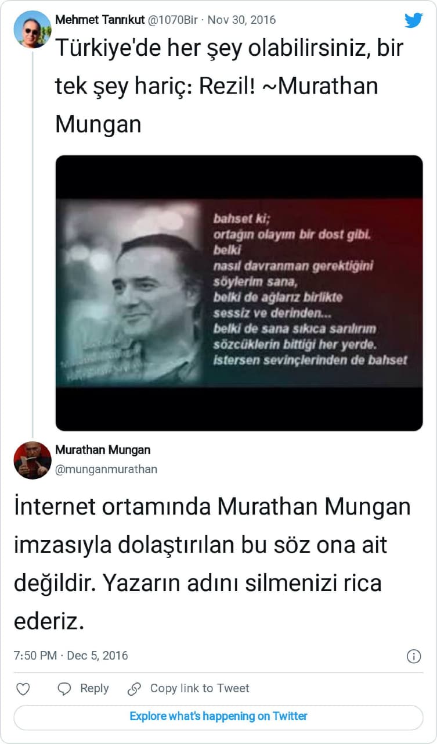Open the quote image thumbnail
The height and width of the screenshot is (744, 437).
239,293
